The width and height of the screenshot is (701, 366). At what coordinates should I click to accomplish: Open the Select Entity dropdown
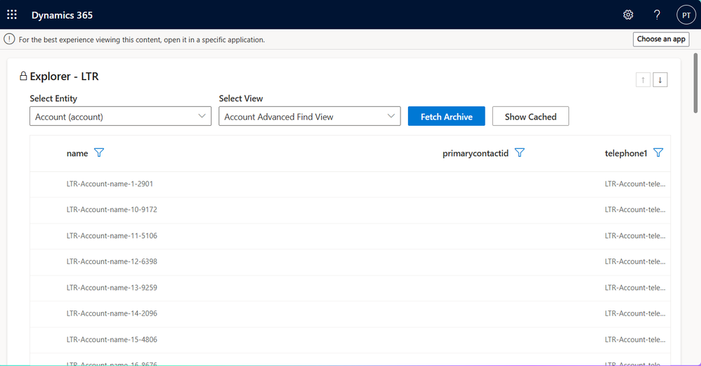point(120,116)
